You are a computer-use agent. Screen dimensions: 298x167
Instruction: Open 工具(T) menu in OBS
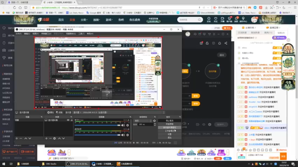coord(81,34)
